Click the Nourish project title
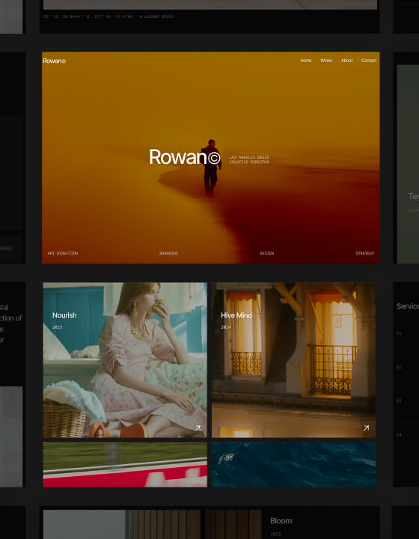Viewport: 419px width, 539px height. point(64,315)
